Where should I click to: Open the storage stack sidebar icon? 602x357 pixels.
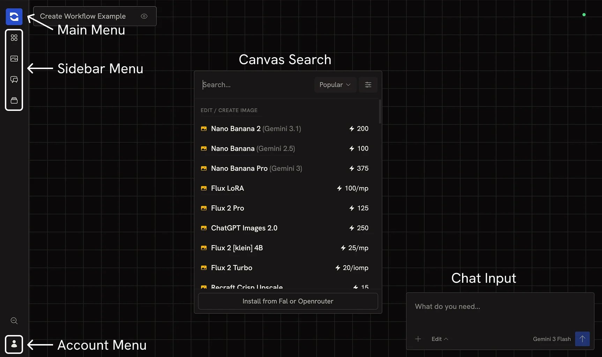[14, 100]
